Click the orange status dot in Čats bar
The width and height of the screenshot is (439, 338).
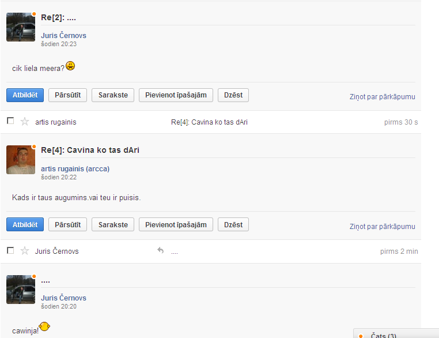[x=361, y=336]
